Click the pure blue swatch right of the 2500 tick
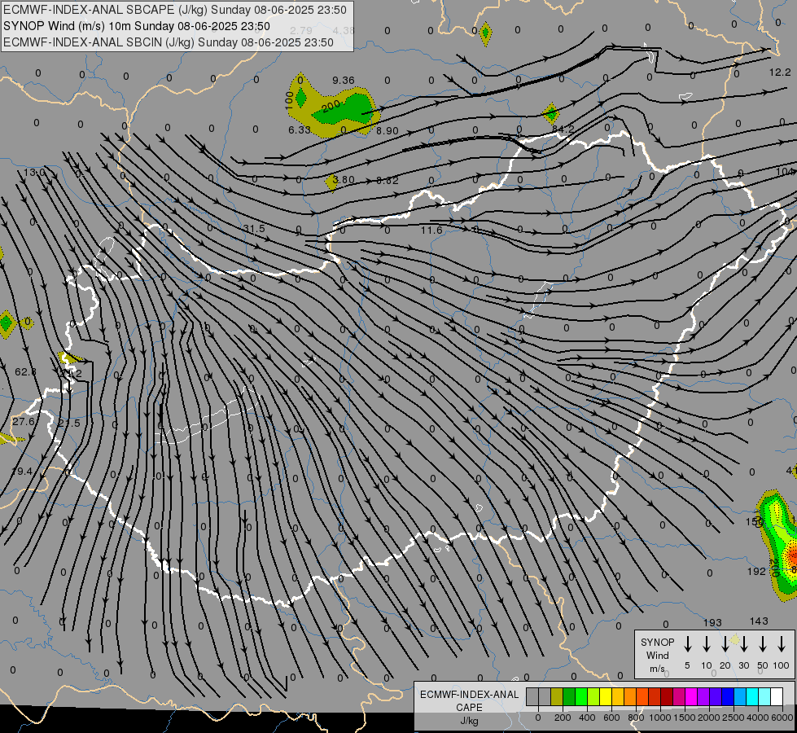Screen dimensions: 797x733 click(x=728, y=696)
